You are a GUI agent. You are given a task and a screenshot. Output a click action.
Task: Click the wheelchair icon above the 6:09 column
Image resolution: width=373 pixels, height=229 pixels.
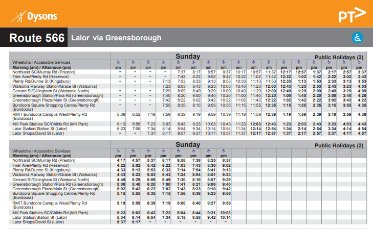pos(118,62)
